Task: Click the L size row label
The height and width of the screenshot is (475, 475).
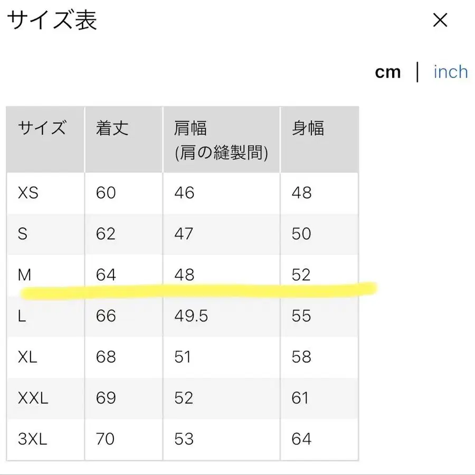Action: [22, 316]
